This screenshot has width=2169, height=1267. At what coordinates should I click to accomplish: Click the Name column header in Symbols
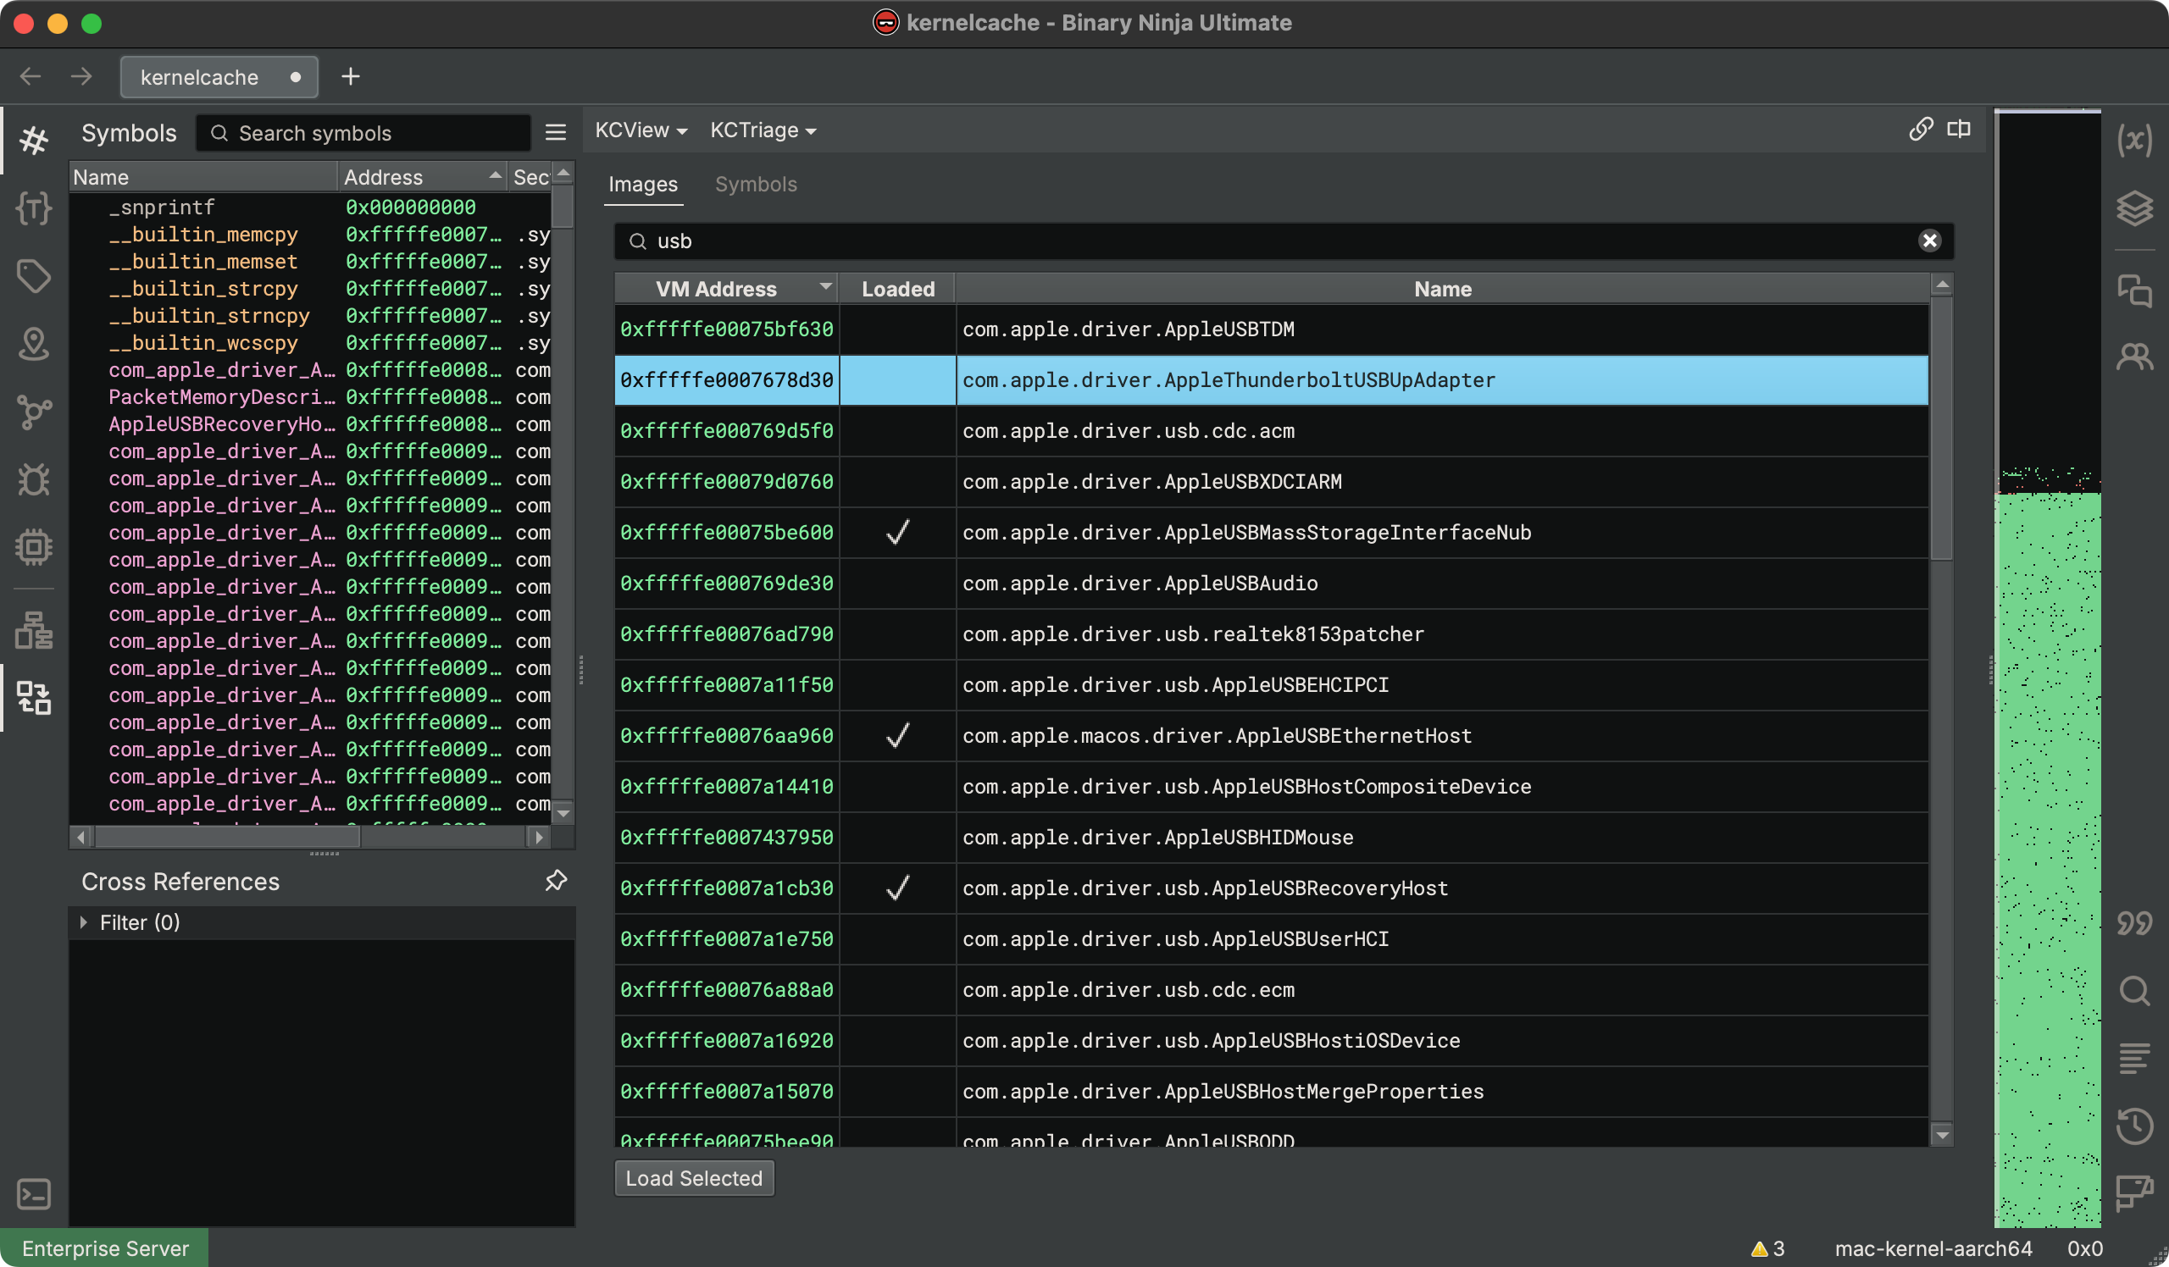point(203,177)
